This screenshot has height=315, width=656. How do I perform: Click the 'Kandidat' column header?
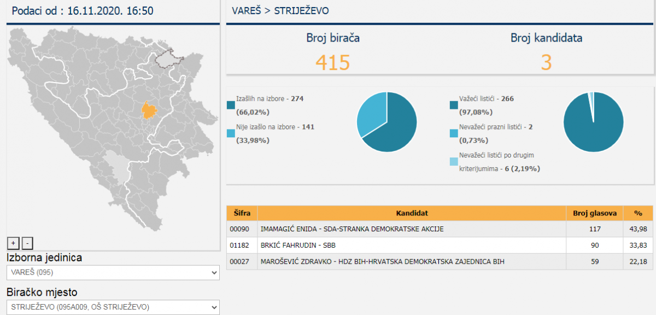click(412, 213)
